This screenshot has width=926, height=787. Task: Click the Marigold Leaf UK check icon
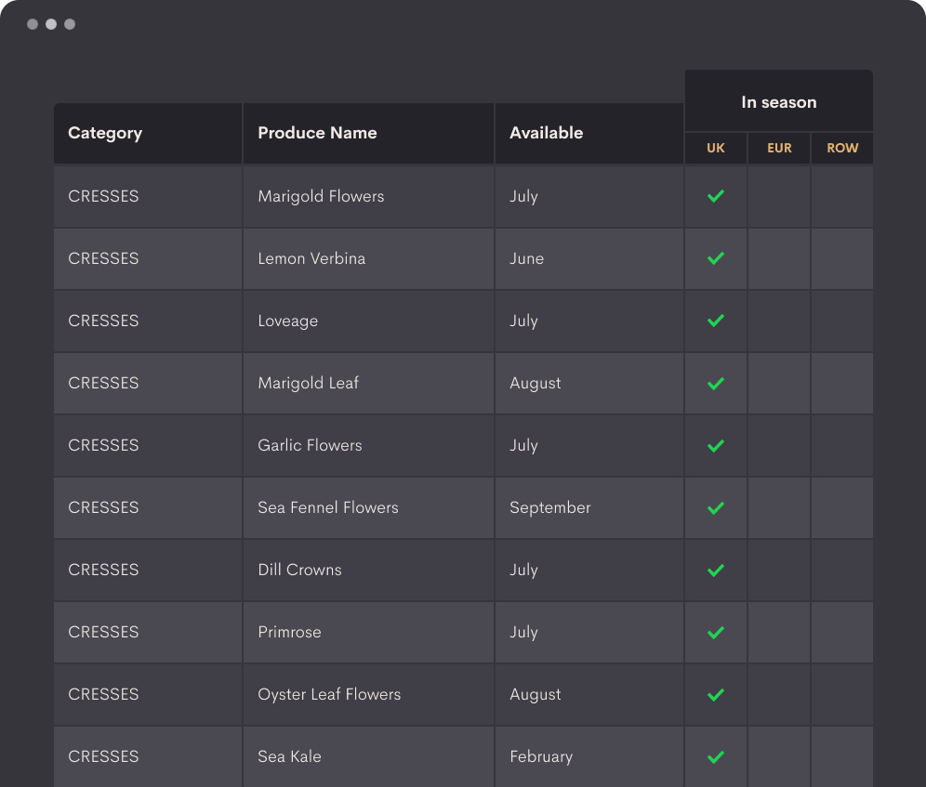click(716, 383)
